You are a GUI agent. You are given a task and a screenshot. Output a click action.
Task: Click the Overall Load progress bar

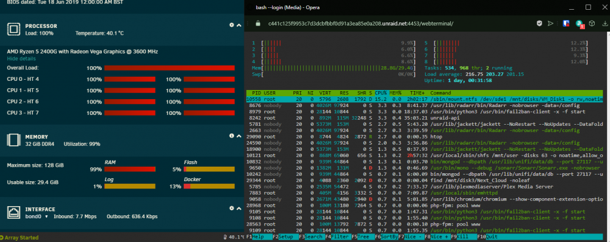click(169, 68)
